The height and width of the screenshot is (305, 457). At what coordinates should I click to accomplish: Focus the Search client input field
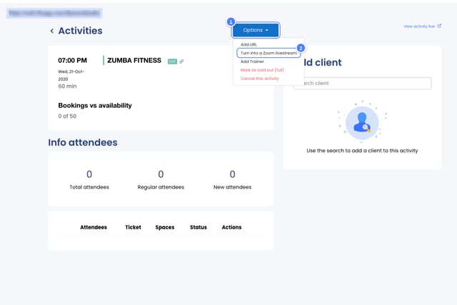(x=362, y=83)
